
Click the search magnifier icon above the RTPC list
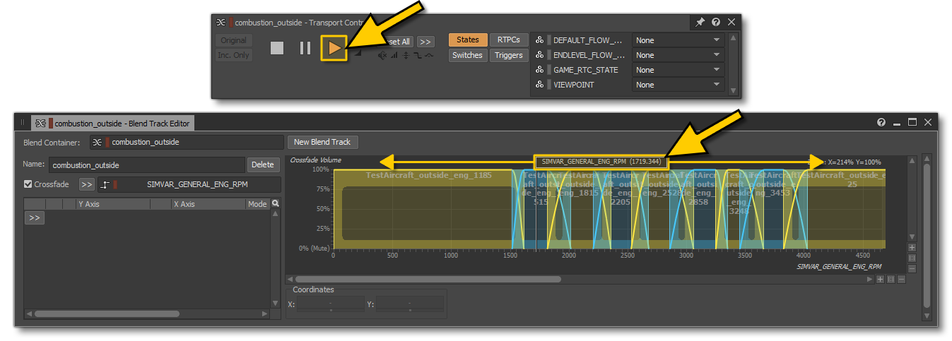tap(276, 203)
